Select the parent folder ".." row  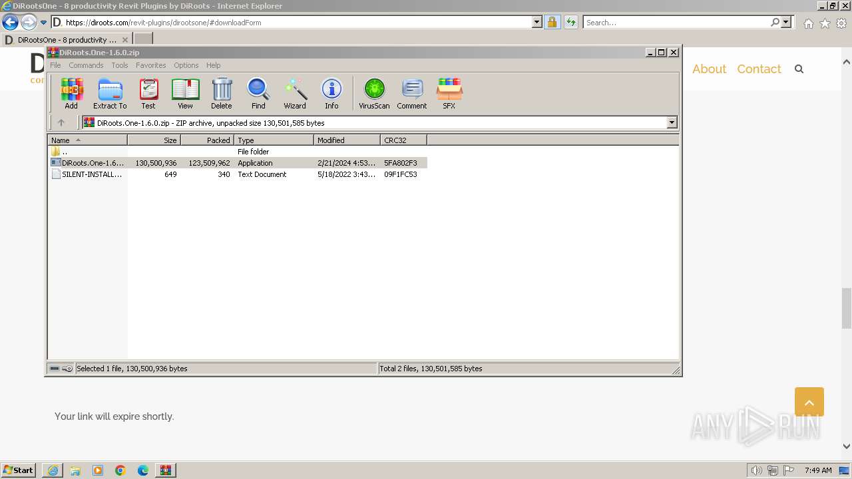[238, 152]
